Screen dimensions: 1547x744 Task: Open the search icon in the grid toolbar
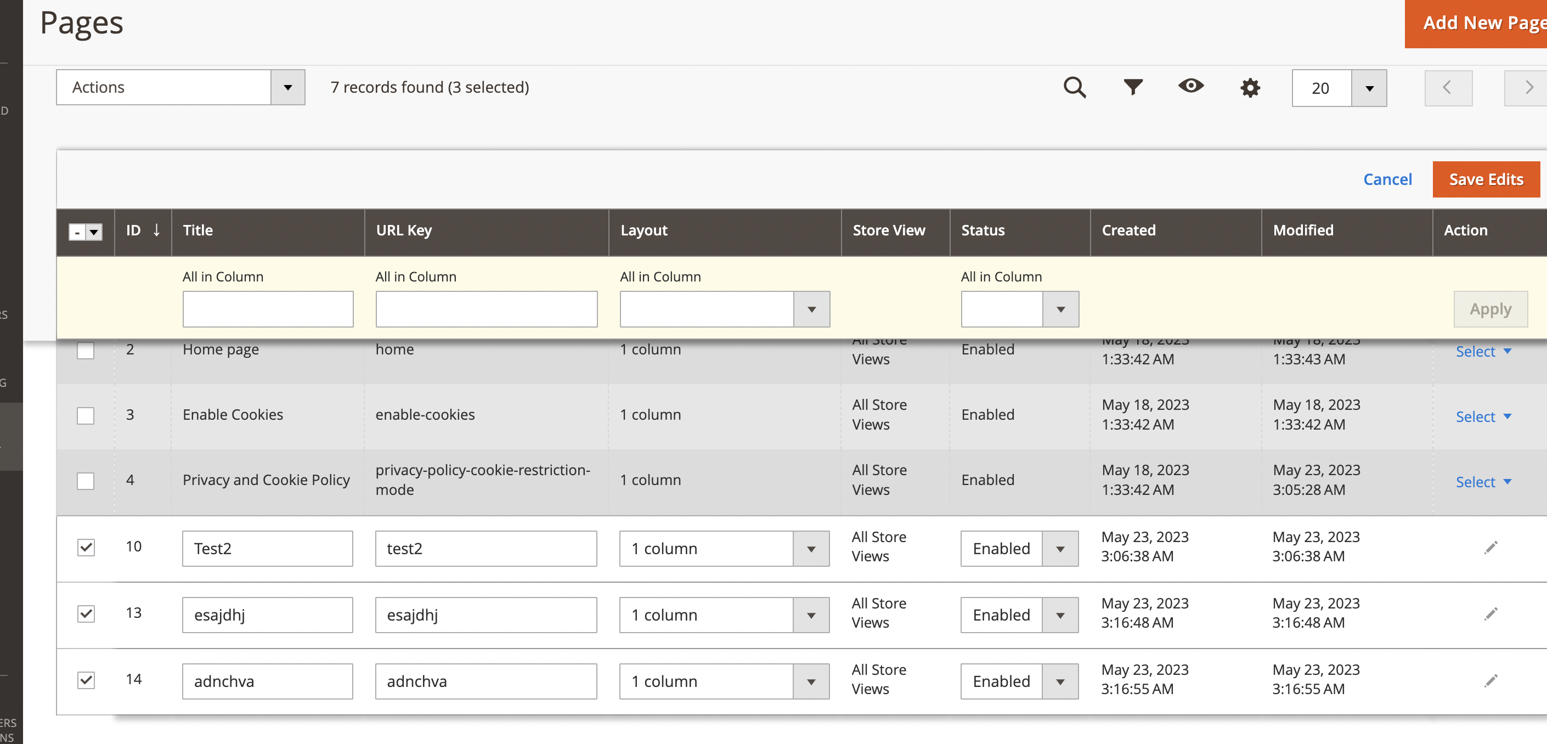1074,88
